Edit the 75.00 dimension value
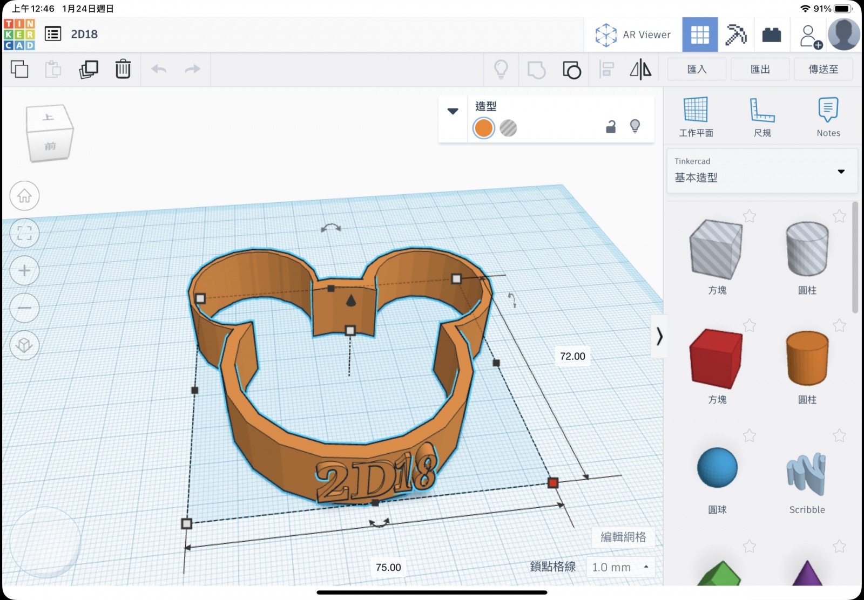This screenshot has width=864, height=600. (388, 568)
